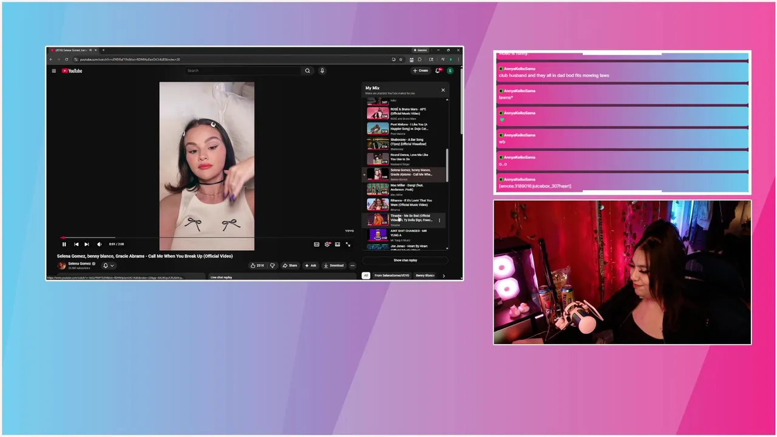Close the Selena Gomez browser tab
This screenshot has width=777, height=437.
(x=95, y=50)
